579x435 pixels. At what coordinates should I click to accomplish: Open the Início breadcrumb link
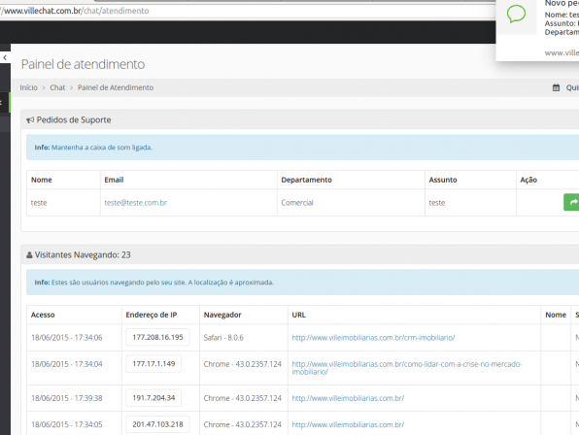point(29,87)
